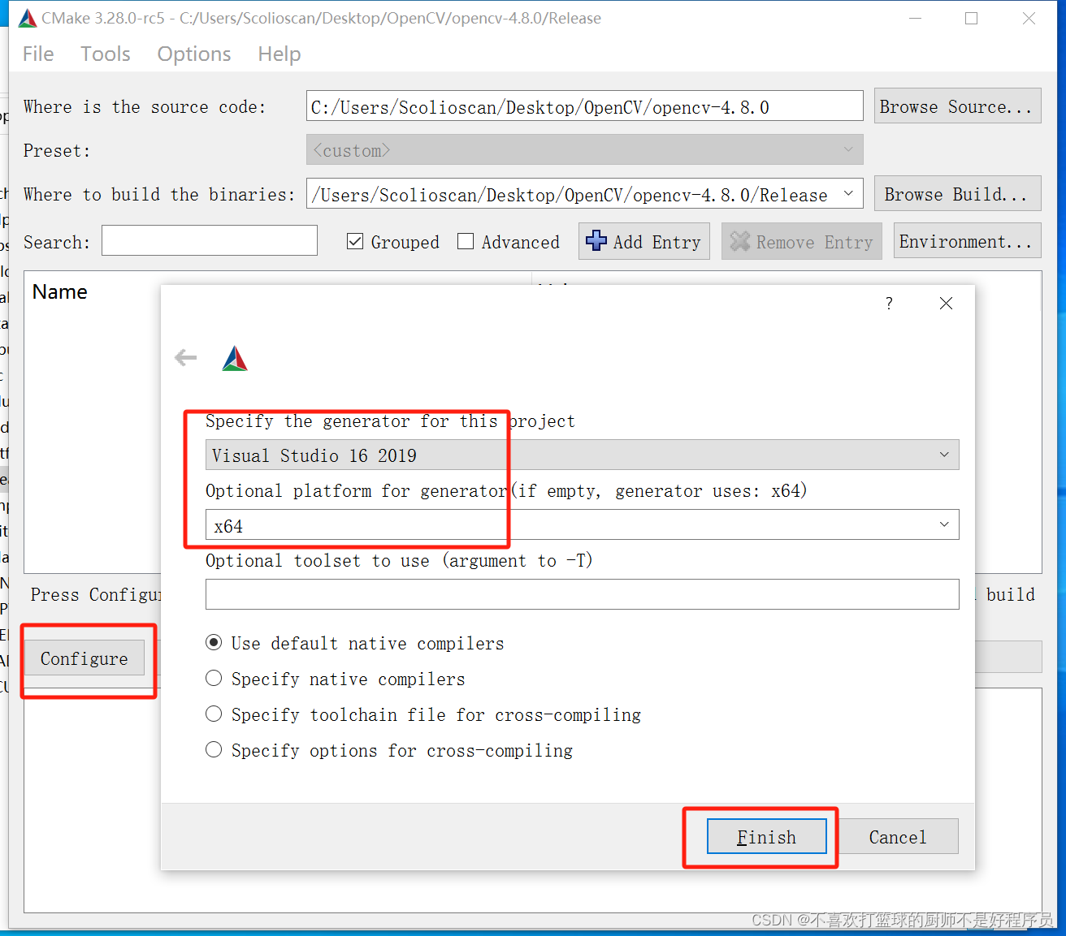1066x936 pixels.
Task: Click the Add Entry button
Action: tap(644, 241)
